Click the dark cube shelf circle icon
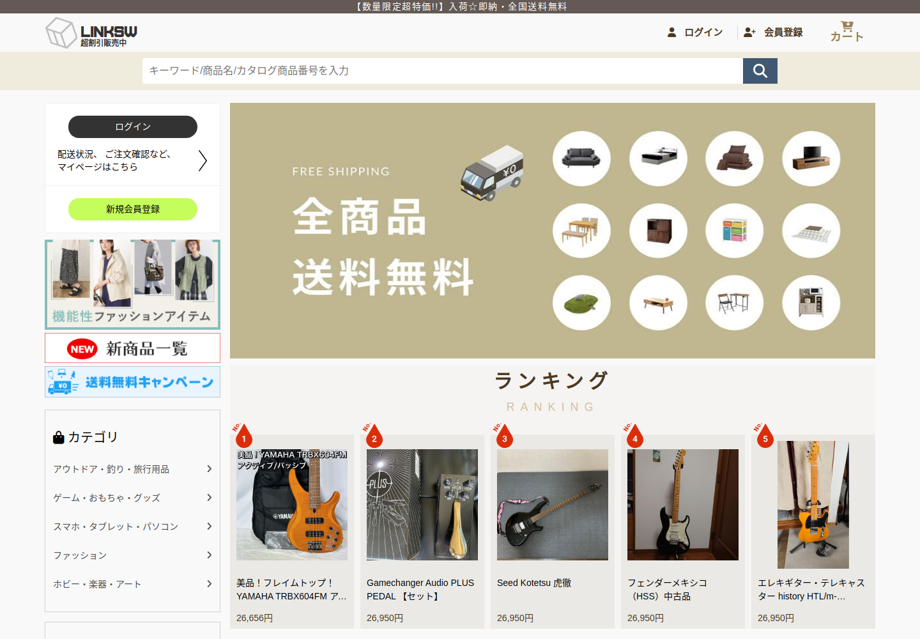920x639 pixels. click(x=658, y=231)
